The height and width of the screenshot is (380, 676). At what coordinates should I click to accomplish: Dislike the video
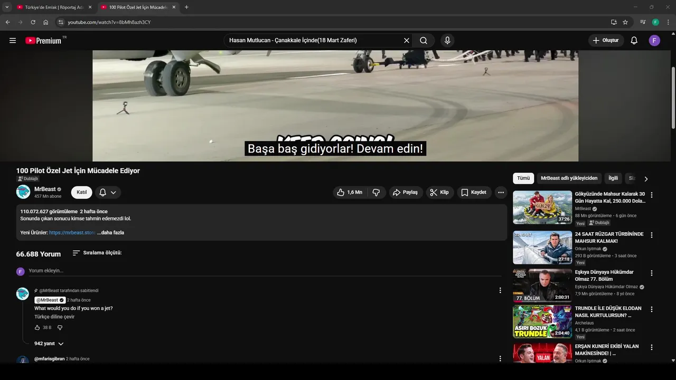(376, 193)
